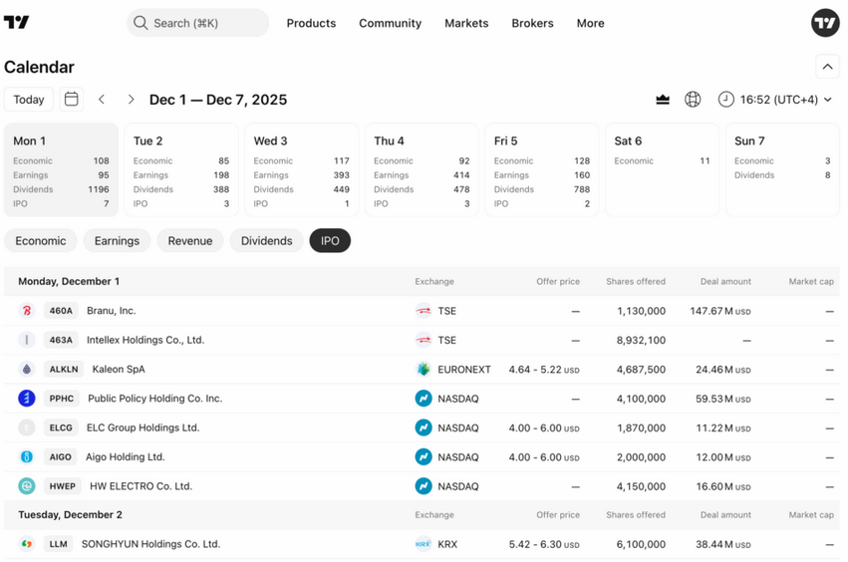Open the 460A ticker symbol
This screenshot has width=848, height=562.
61,311
